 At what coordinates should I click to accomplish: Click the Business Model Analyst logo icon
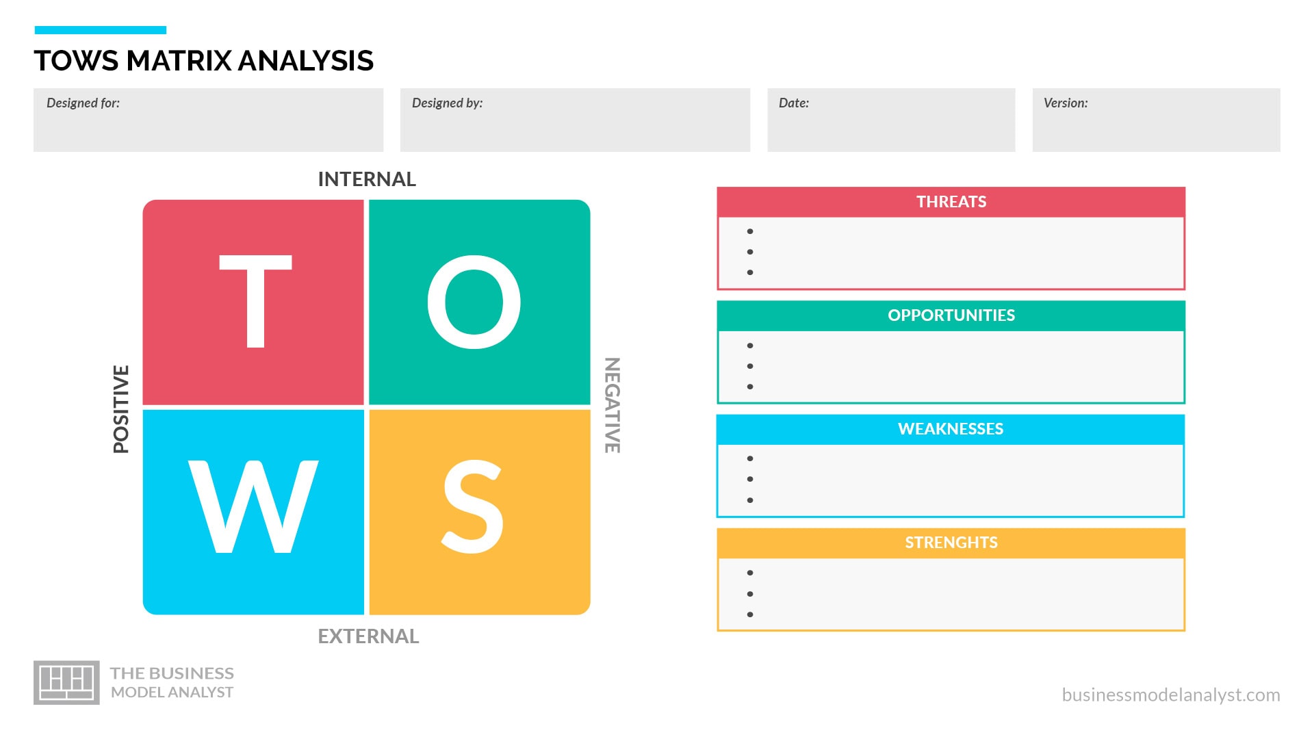[66, 682]
